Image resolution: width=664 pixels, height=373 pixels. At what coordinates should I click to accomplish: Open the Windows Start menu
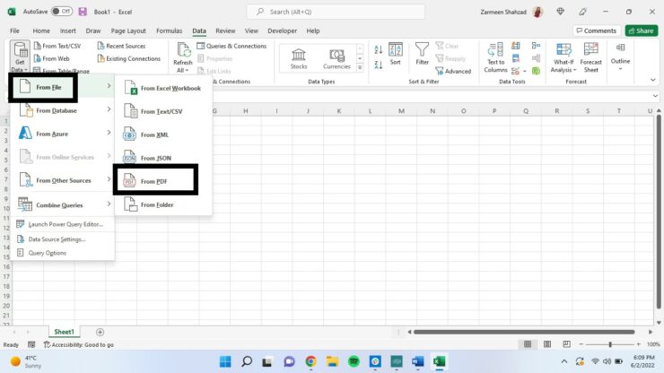point(225,361)
